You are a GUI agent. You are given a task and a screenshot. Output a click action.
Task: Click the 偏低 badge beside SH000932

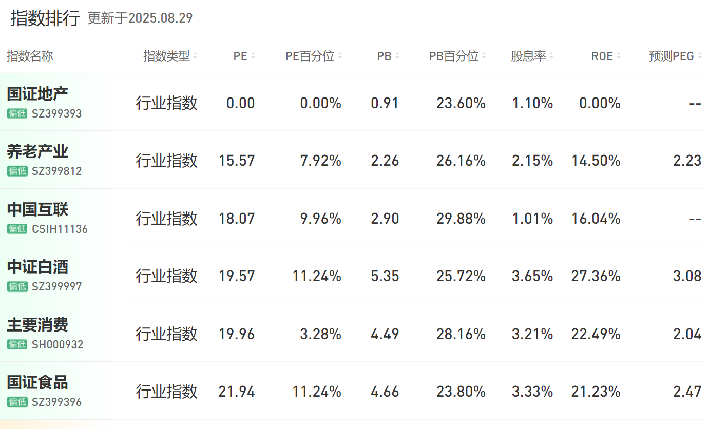(x=17, y=344)
